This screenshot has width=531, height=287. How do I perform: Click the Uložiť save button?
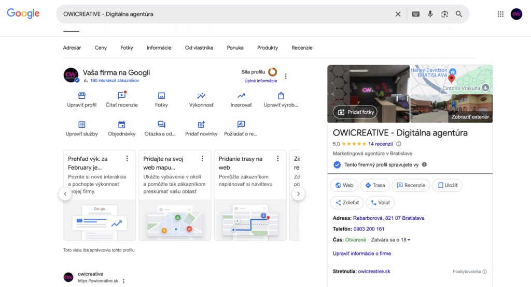(448, 185)
